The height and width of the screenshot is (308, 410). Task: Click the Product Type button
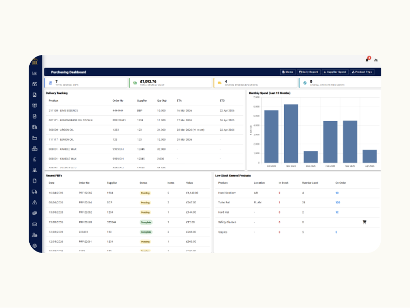362,72
